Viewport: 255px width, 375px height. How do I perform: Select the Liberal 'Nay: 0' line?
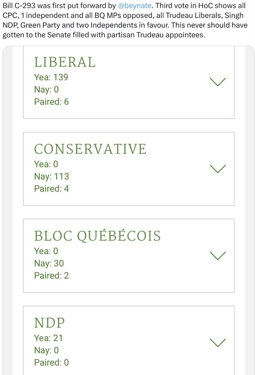coord(46,89)
